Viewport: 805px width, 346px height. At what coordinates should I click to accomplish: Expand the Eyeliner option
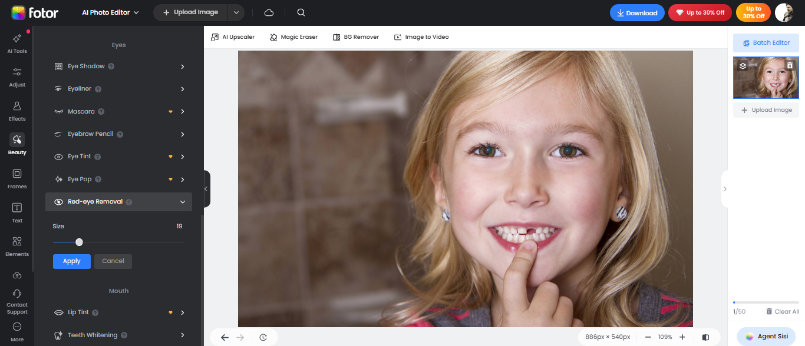[x=183, y=89]
